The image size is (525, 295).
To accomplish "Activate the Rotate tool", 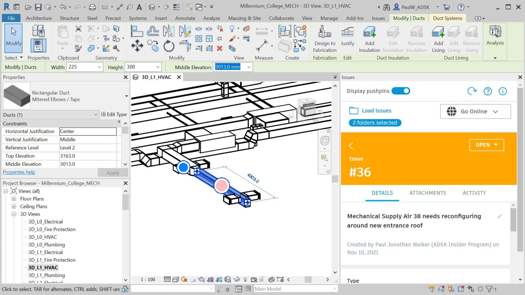I will coord(168,45).
